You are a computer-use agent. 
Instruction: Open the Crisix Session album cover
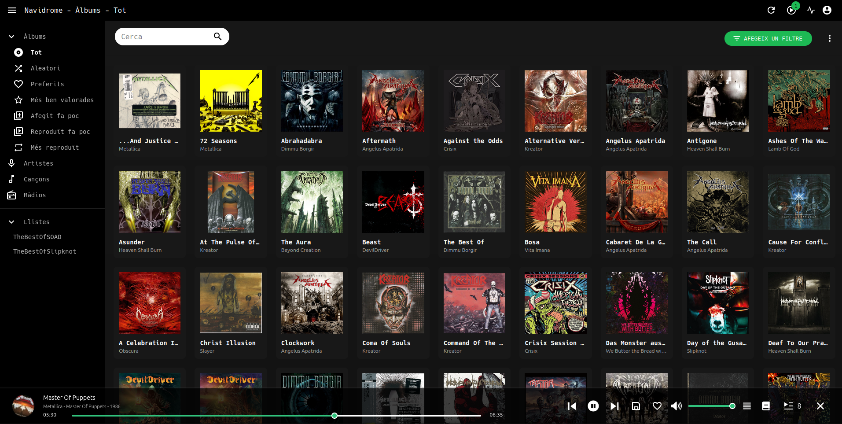coord(555,302)
